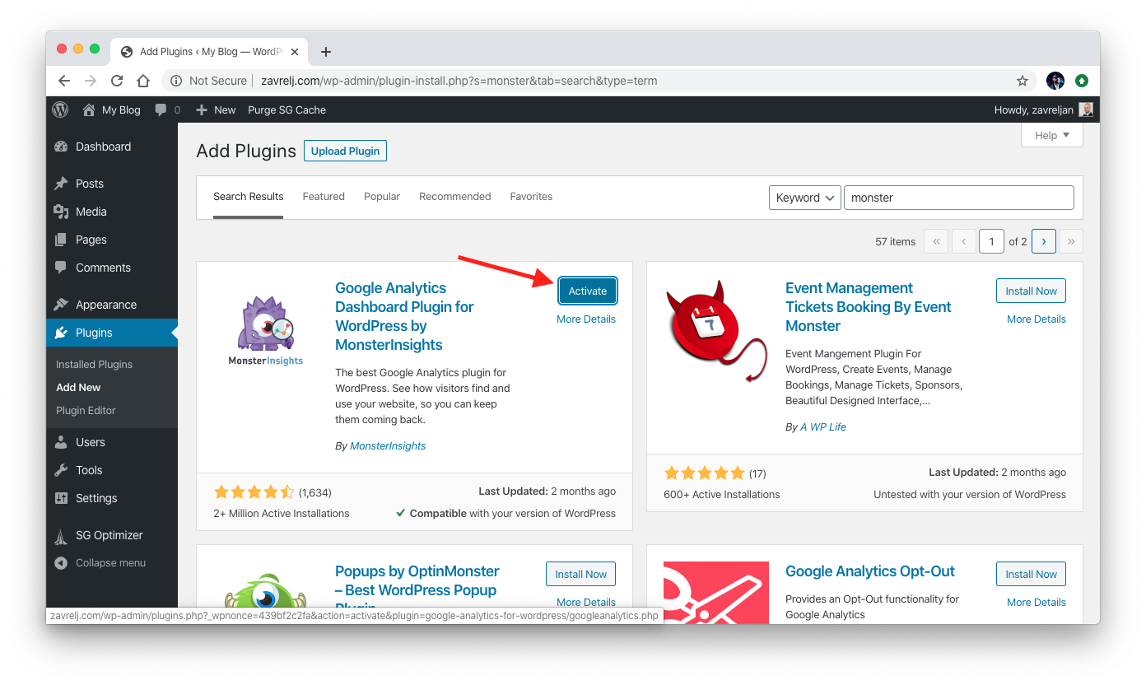This screenshot has height=685, width=1146.
Task: Click the Upload Plugin button
Action: (345, 151)
